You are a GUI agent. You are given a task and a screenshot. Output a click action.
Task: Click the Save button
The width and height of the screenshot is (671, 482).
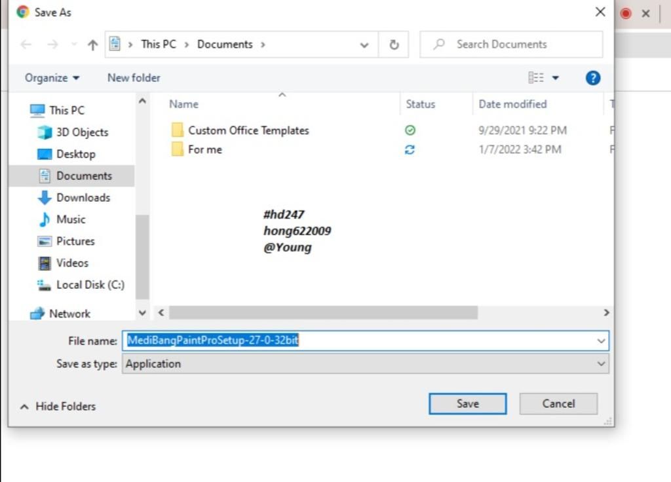pos(467,403)
